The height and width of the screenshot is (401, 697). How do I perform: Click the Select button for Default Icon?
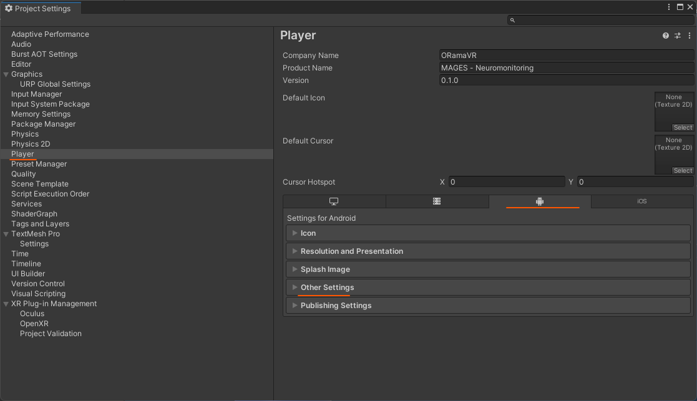(x=683, y=127)
